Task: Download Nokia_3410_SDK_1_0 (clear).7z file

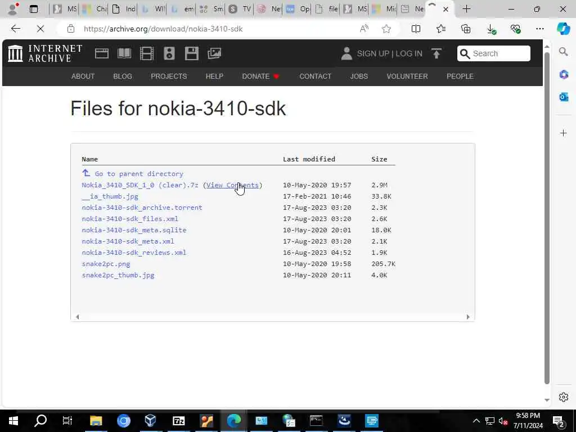Action: 140,185
